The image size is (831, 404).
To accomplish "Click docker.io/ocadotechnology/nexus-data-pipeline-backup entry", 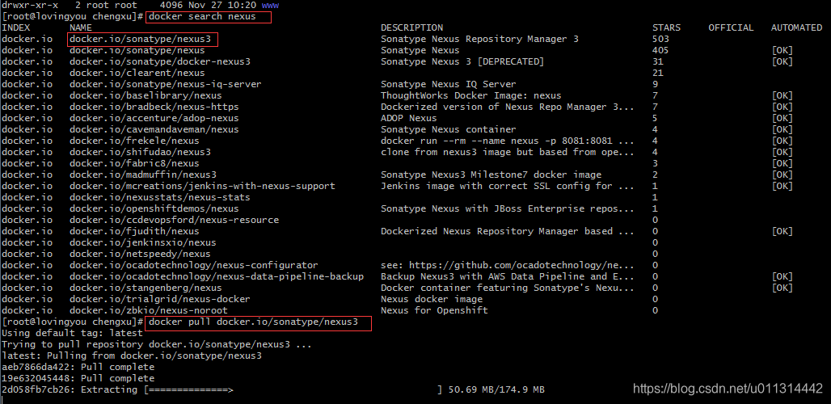I will coord(216,276).
